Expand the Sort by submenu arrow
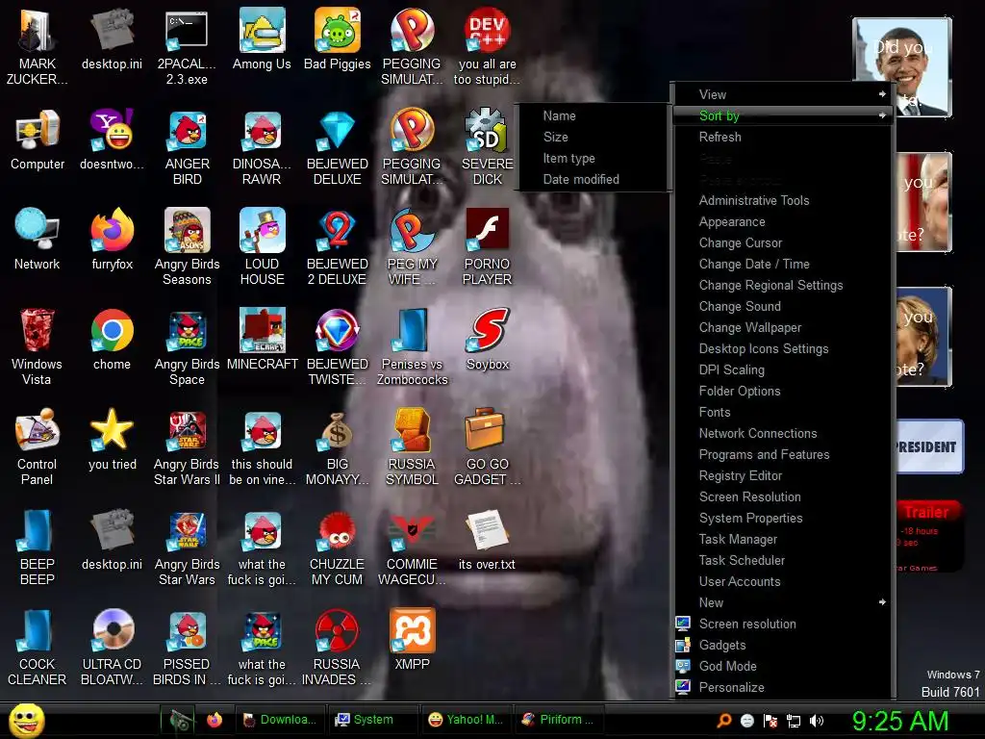985x739 pixels. [882, 115]
